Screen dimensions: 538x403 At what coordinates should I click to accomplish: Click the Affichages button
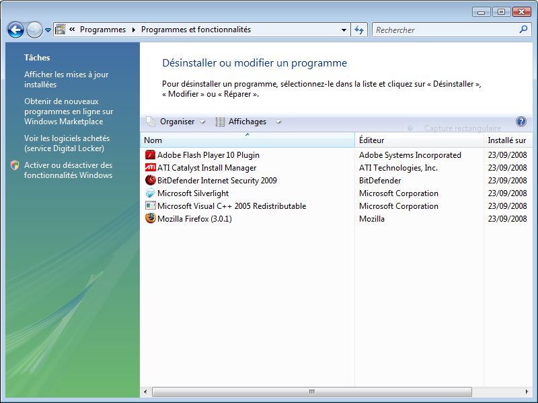point(247,122)
